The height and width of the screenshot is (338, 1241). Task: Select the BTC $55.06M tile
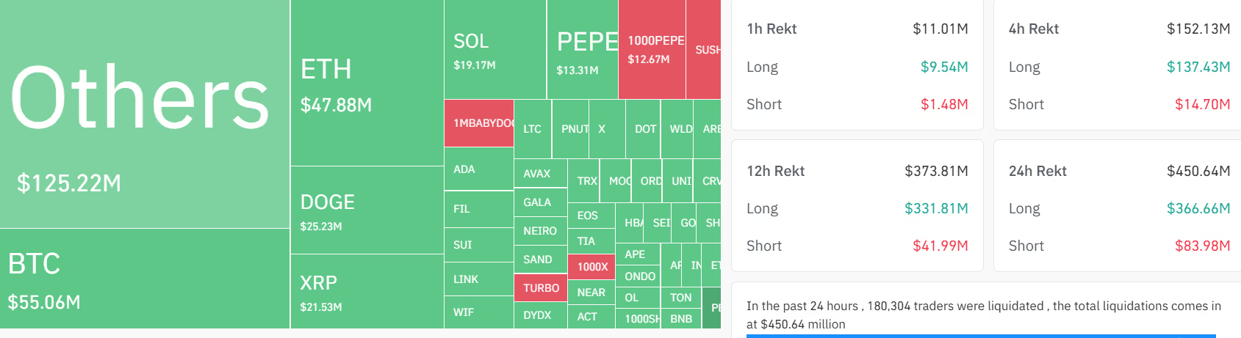(x=144, y=279)
